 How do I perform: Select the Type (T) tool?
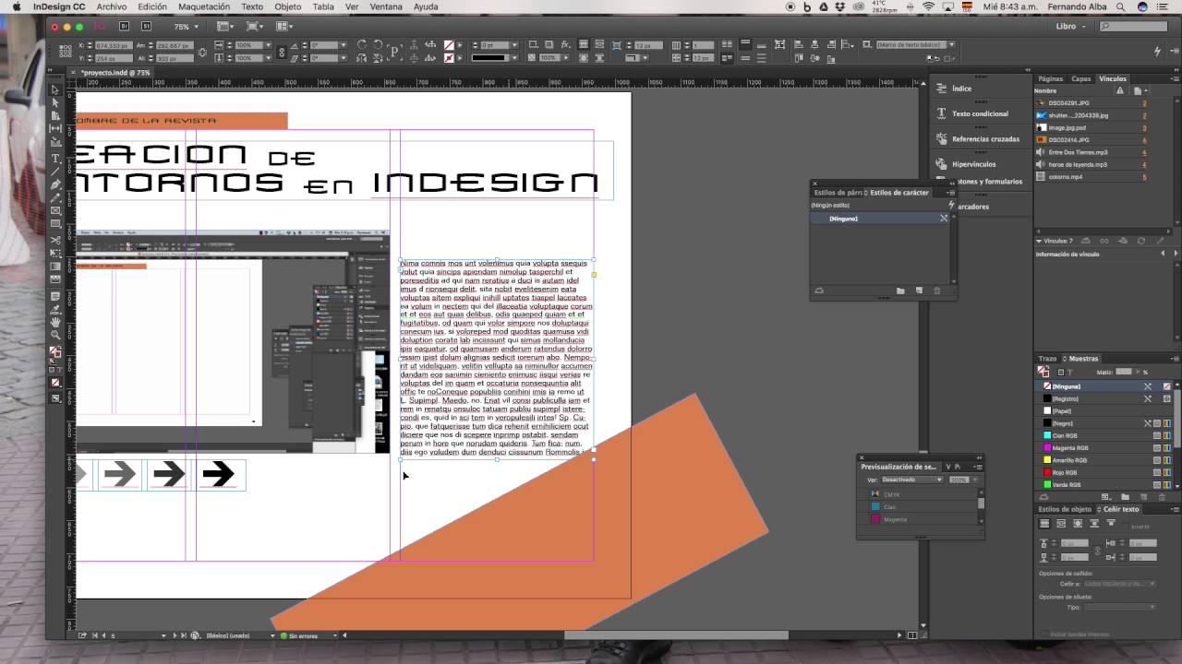click(55, 159)
